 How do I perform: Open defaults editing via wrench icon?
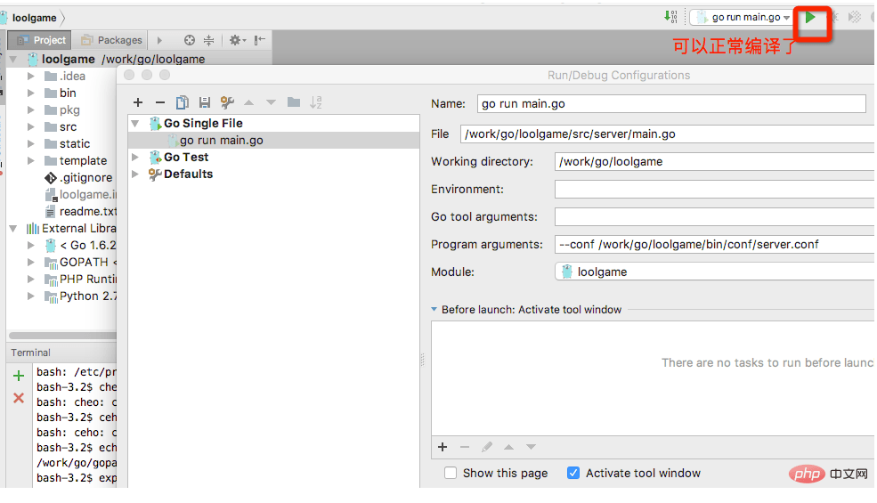pyautogui.click(x=226, y=102)
